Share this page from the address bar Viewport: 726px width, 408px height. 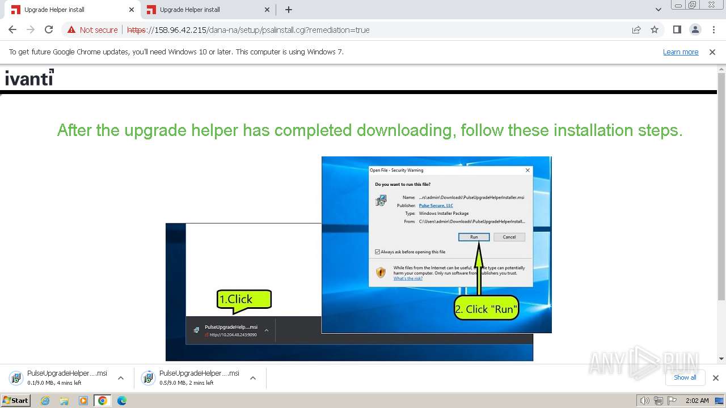point(636,29)
